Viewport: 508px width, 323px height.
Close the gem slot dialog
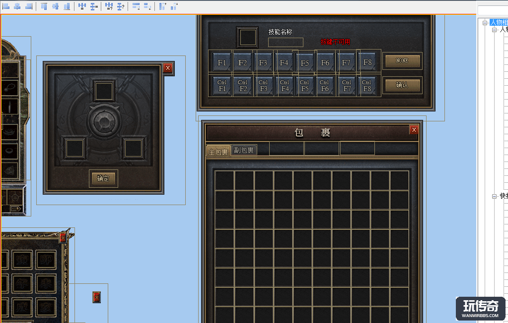(x=167, y=68)
